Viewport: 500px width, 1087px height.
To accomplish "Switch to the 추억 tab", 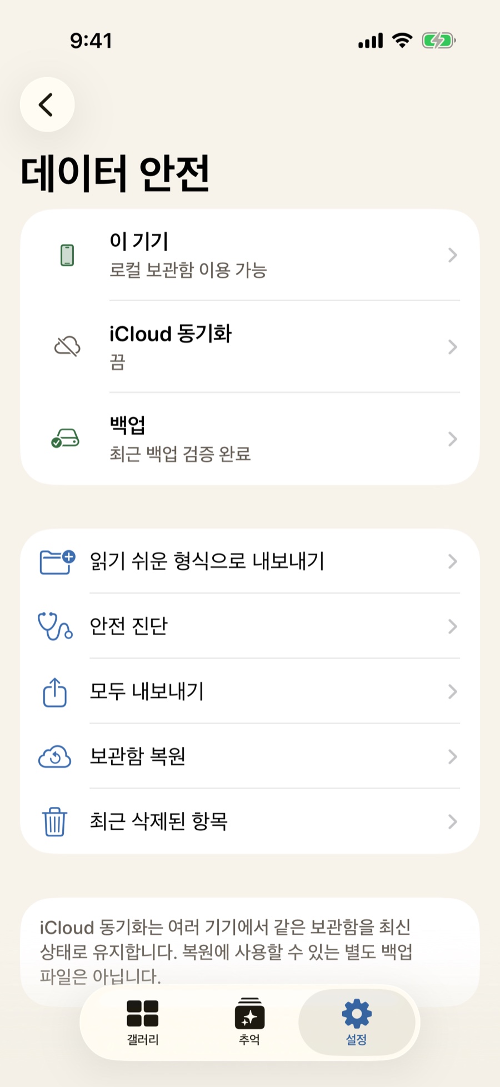I will click(249, 1023).
